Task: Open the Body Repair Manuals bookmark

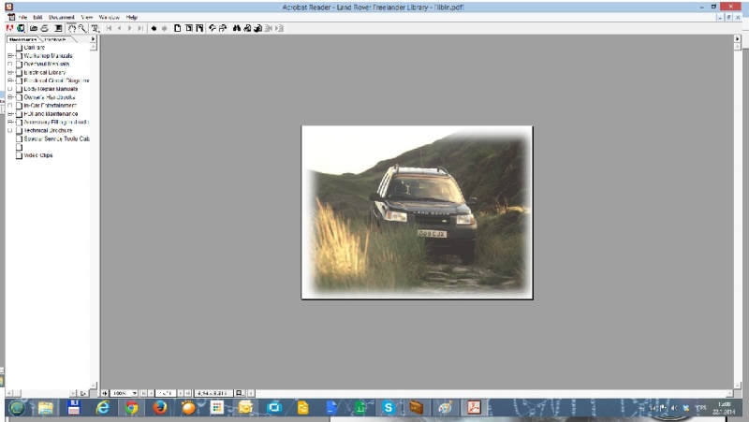Action: [x=50, y=89]
